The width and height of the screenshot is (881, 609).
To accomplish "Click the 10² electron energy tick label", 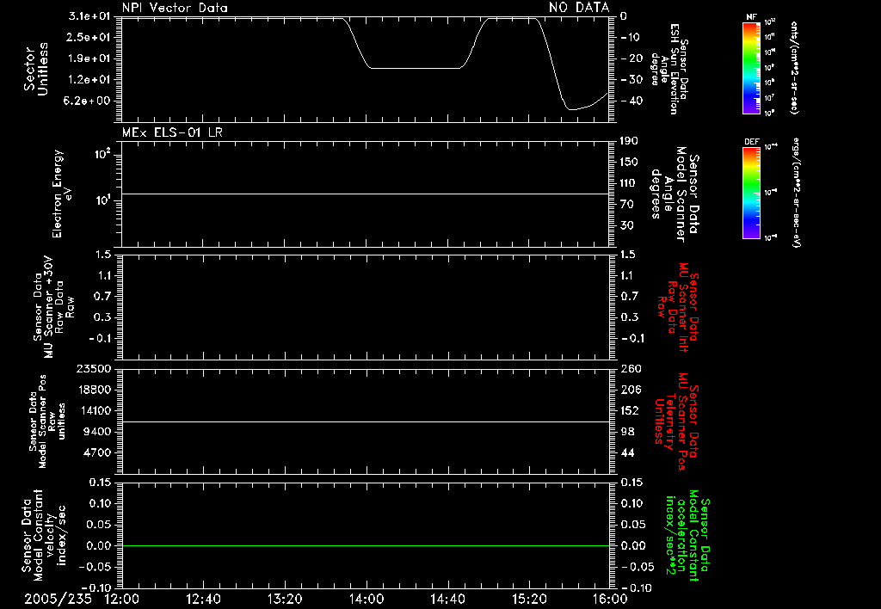I will (102, 153).
